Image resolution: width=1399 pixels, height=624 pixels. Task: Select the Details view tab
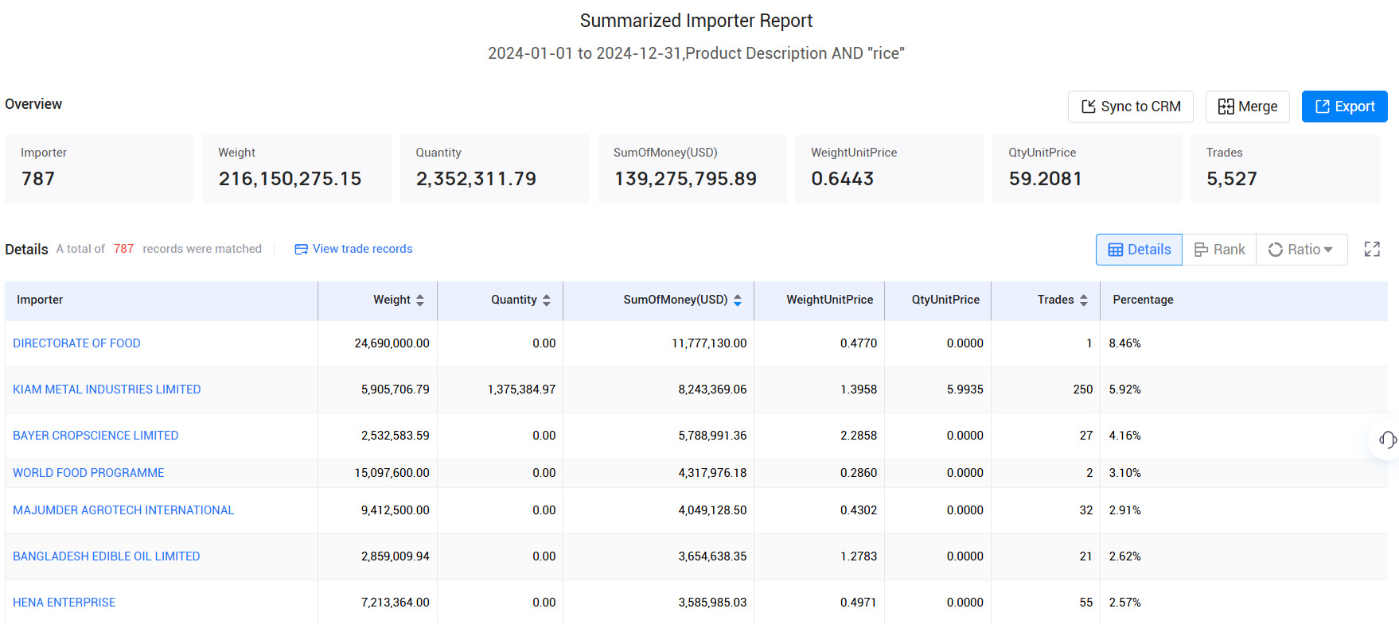1139,250
